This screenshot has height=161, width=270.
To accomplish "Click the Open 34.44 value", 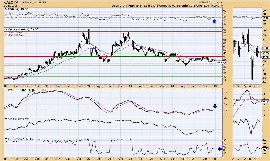I will (119, 6).
